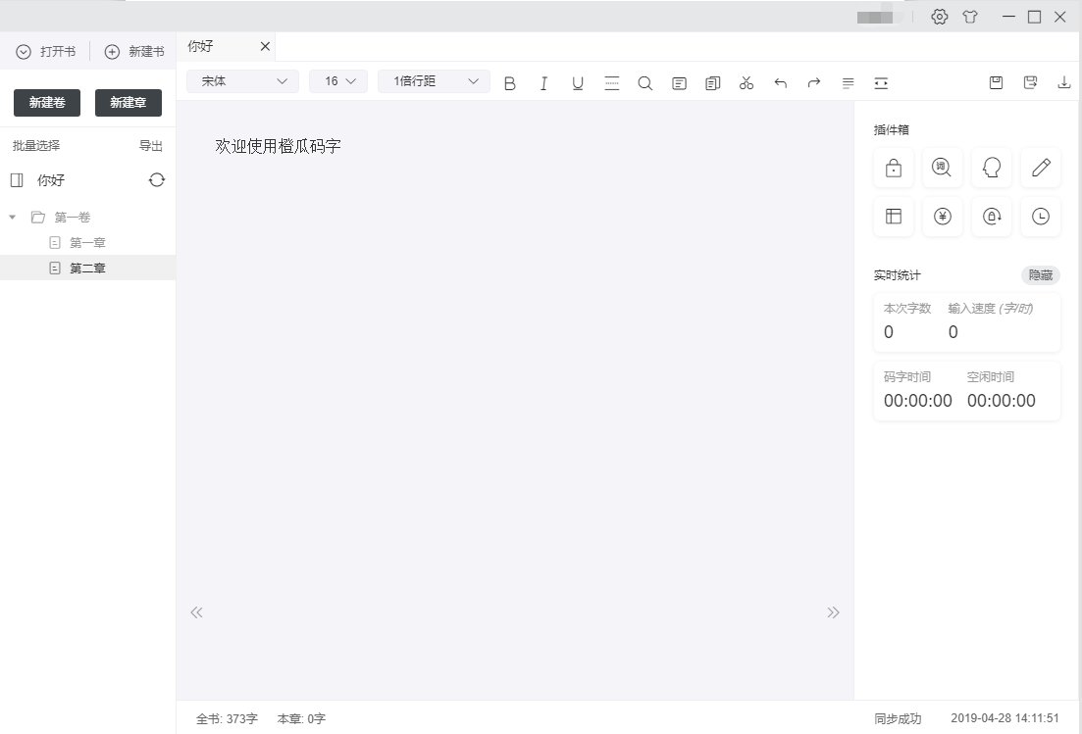Open the word lookup (词) plugin
Screen dimensions: 1082x734
tap(942, 168)
